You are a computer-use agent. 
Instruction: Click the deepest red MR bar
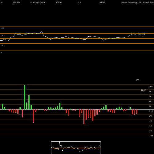[84, 117]
